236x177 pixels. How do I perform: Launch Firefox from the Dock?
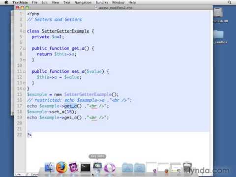[x=61, y=168]
